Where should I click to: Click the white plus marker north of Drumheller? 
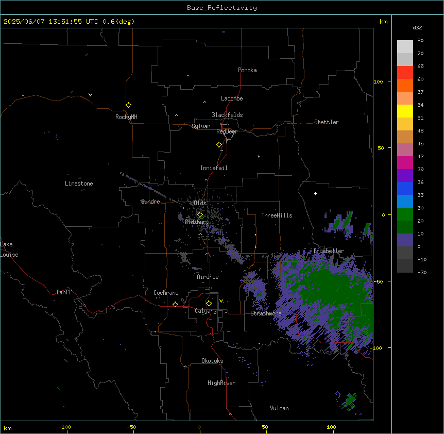(315, 193)
